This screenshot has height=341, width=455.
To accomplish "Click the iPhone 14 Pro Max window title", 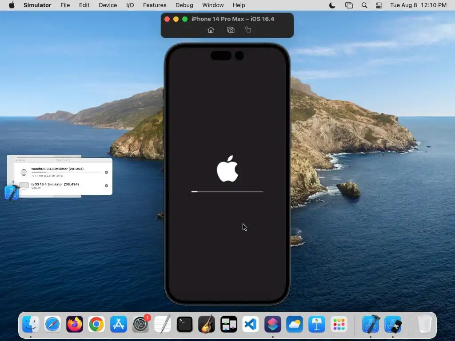I will point(233,19).
